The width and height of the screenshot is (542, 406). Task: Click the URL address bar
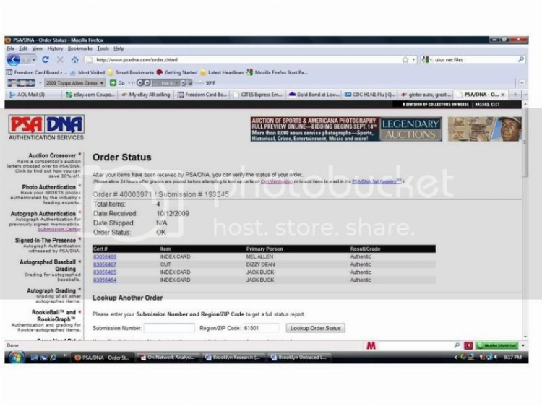click(242, 60)
